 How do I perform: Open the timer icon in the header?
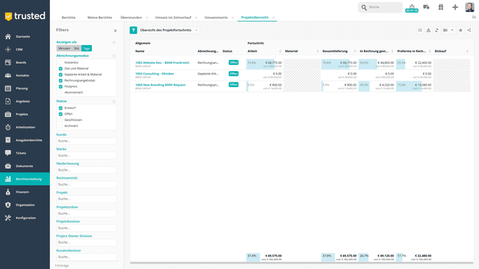411,7
